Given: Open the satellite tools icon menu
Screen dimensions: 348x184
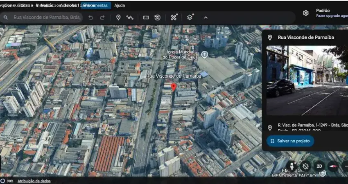Looking at the screenshot, I should [174, 18].
